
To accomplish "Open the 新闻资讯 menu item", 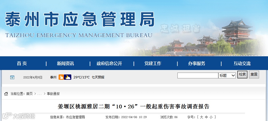I will click(65, 63).
